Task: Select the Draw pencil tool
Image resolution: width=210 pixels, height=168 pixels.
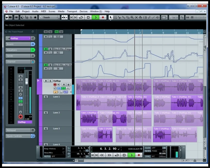Action: pos(149,18)
